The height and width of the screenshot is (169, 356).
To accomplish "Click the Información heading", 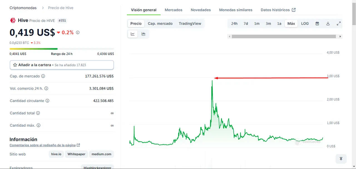I will click(x=23, y=139).
